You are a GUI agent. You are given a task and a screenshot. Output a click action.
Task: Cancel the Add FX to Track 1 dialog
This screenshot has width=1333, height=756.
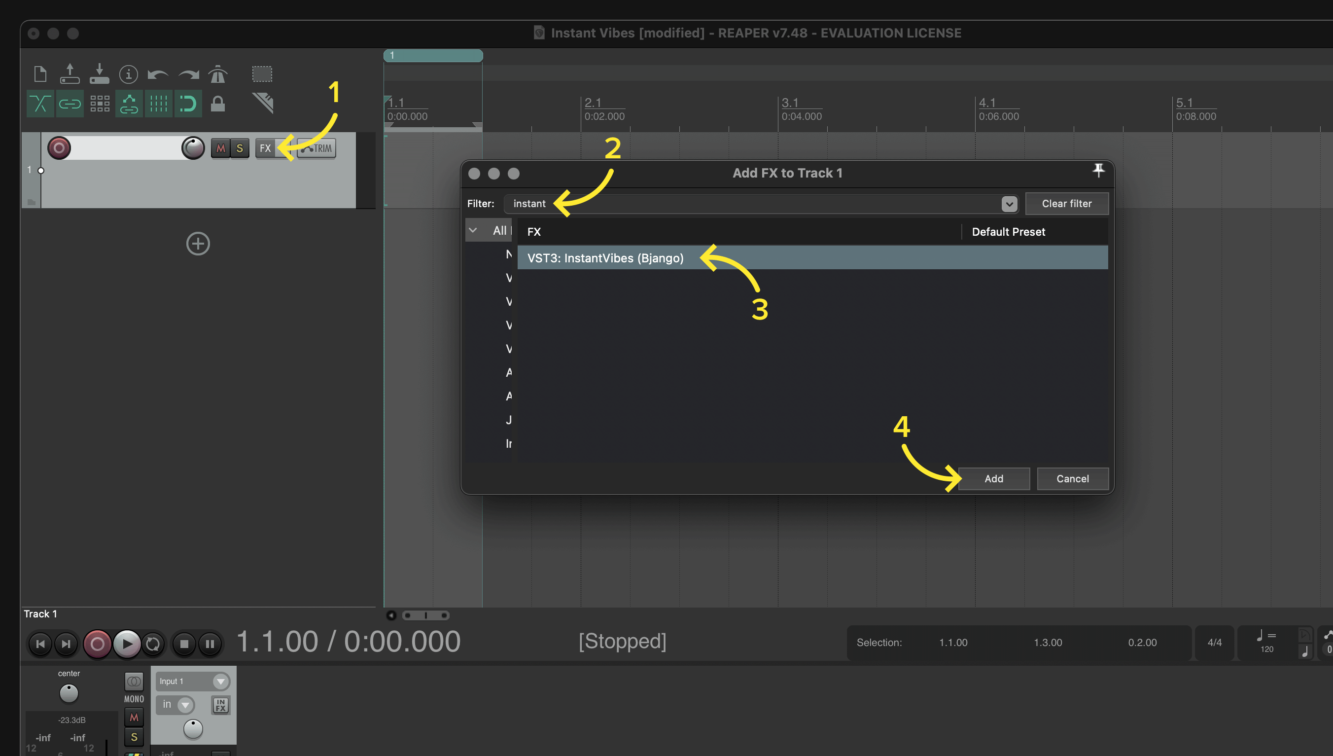(1073, 479)
